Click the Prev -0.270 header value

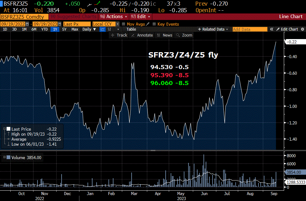tap(212, 4)
